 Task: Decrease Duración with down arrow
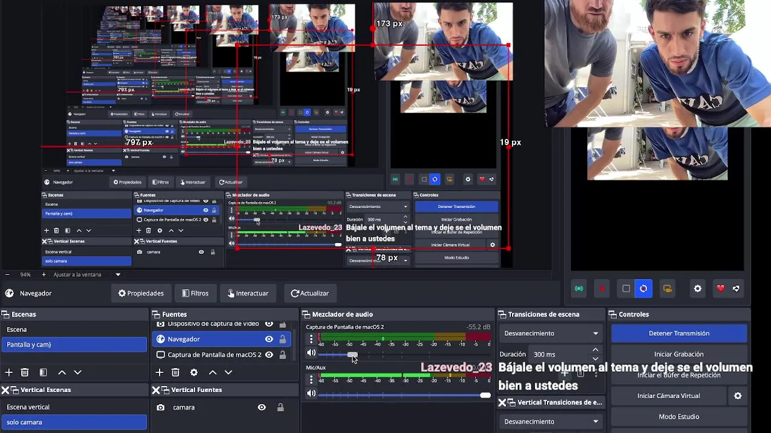(x=595, y=358)
